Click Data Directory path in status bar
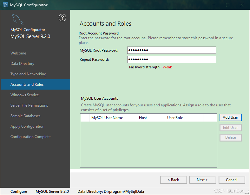 point(111,191)
